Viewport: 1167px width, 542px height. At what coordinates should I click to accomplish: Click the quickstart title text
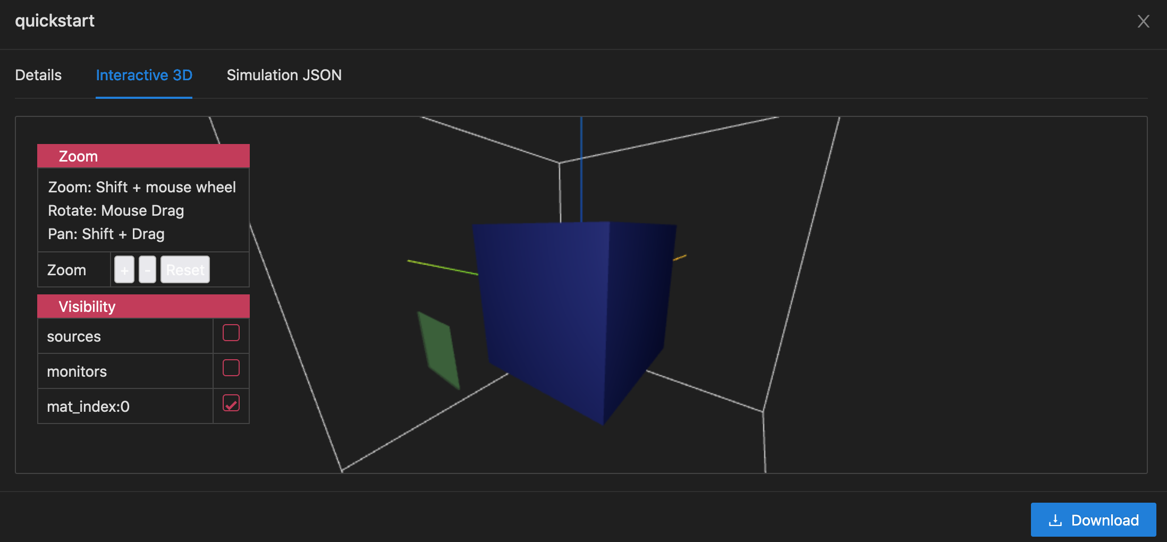(x=55, y=21)
